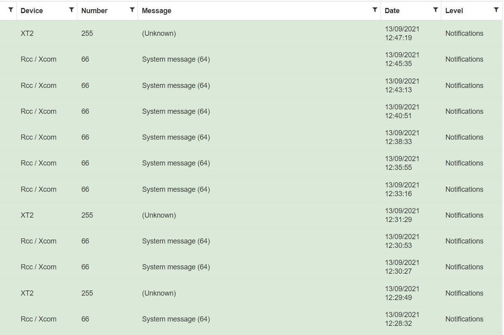Click the Level column header label
The image size is (504, 335).
(454, 11)
